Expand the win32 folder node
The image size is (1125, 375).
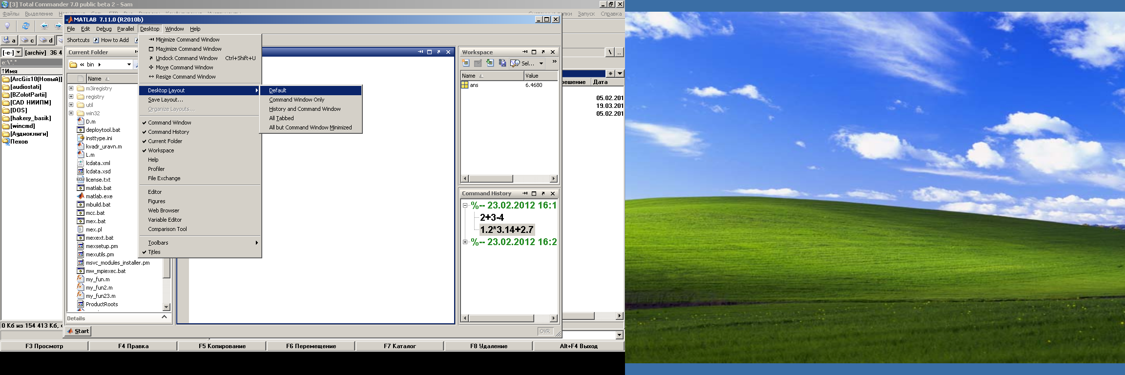71,113
